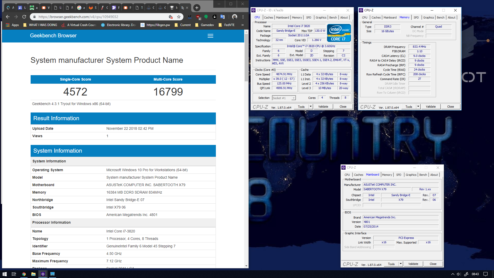The width and height of the screenshot is (494, 278).
Task: Open the Windows Start menu
Action: pyautogui.click(x=5, y=274)
